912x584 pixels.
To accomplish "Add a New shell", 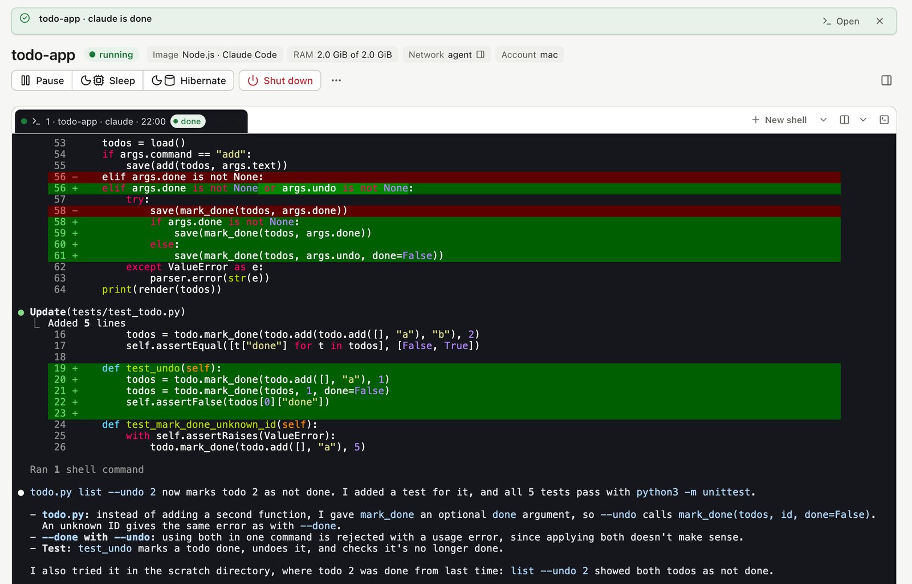I will point(779,120).
